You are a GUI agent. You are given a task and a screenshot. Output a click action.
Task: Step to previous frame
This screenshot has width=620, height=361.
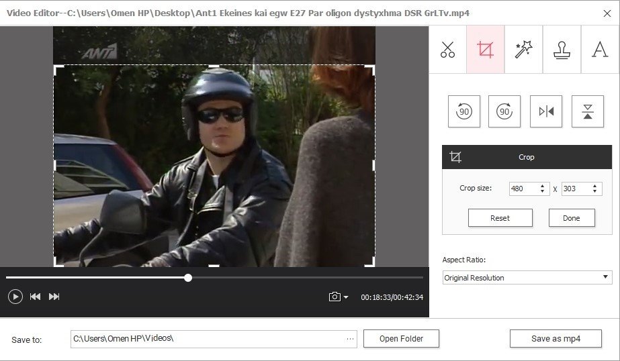tap(35, 297)
